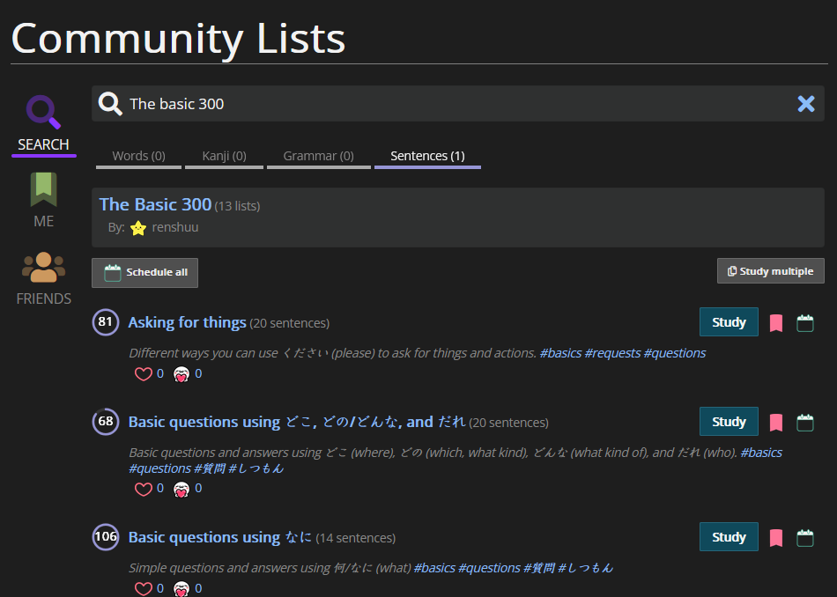Open The Basic 300 collection link
This screenshot has height=597, width=837.
(155, 204)
